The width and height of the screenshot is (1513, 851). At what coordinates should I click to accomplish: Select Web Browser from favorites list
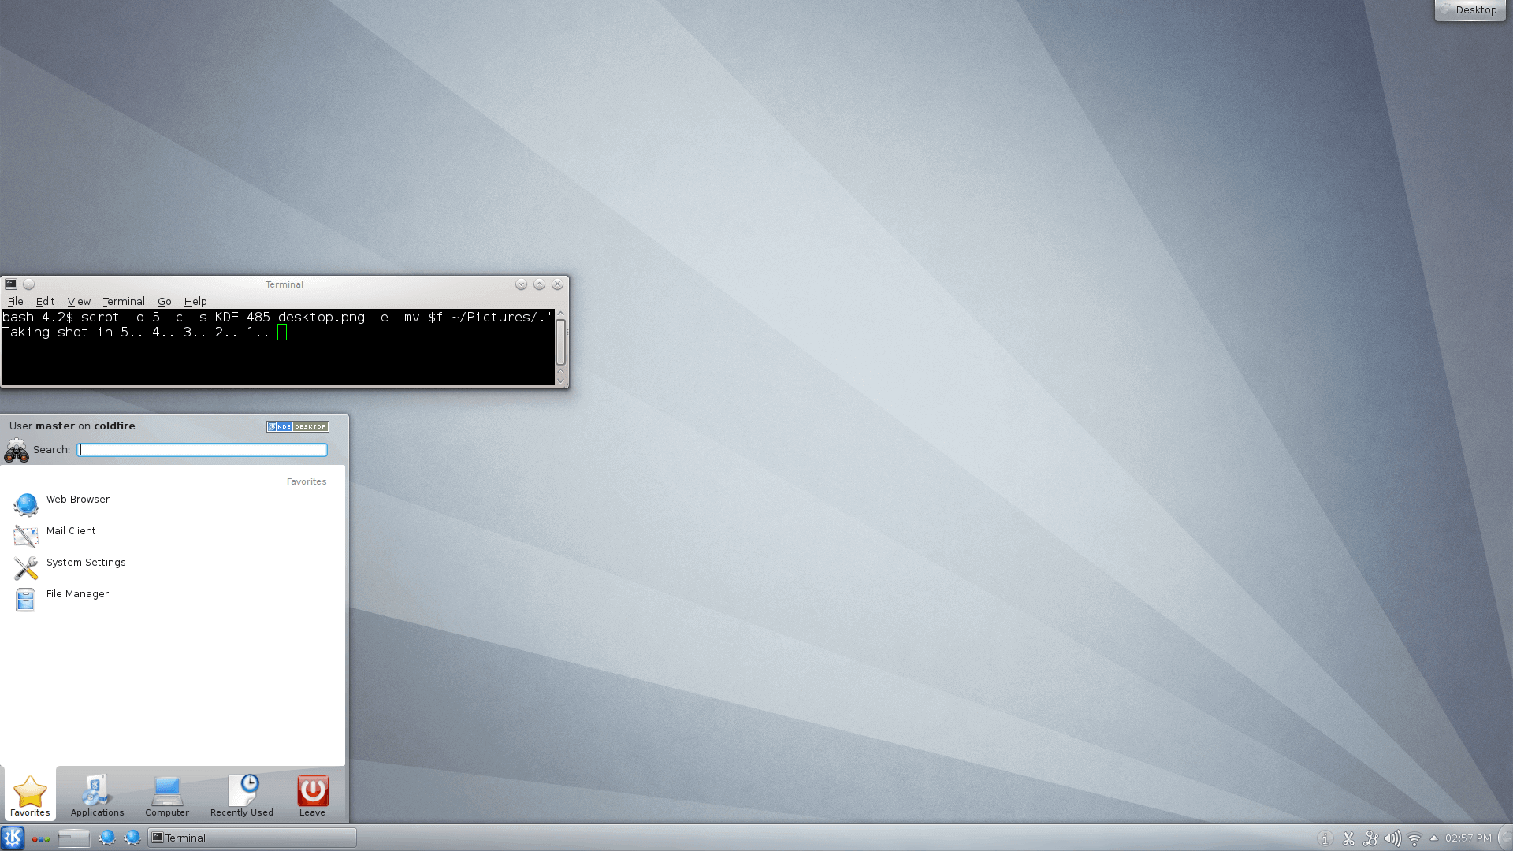point(78,499)
